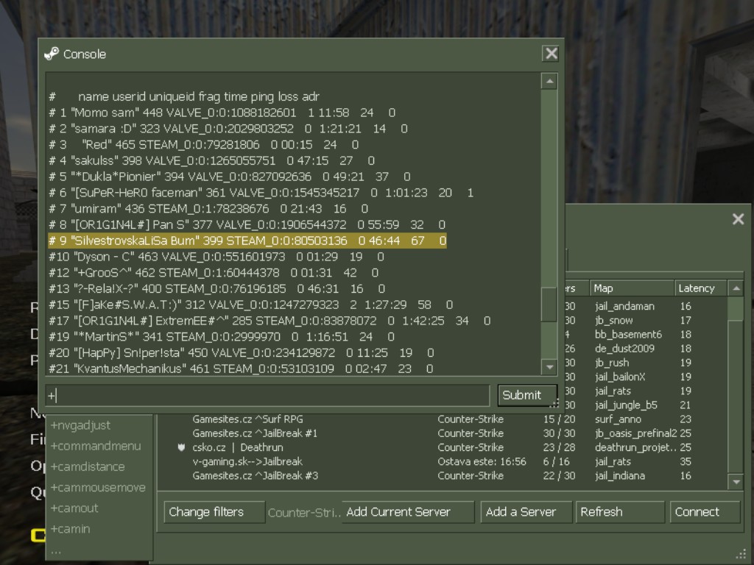Close the server browser window

click(738, 219)
